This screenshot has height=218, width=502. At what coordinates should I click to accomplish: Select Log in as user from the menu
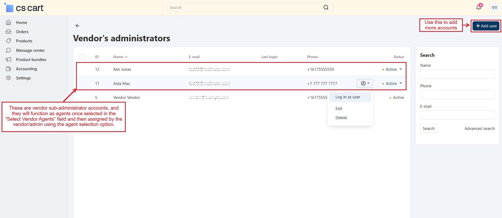point(348,97)
